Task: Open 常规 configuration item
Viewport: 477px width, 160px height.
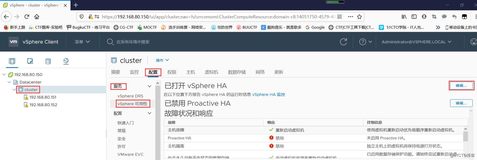Action: click(122, 131)
